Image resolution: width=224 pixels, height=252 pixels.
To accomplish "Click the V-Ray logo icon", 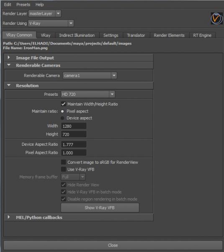I will click(216, 18).
